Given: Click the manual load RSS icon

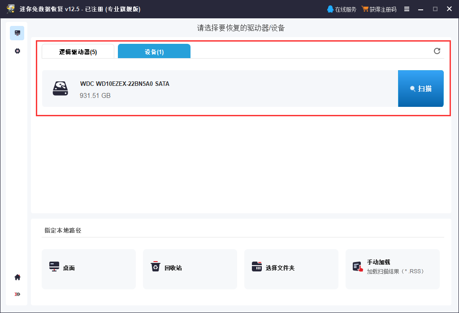Looking at the screenshot, I should click(358, 266).
